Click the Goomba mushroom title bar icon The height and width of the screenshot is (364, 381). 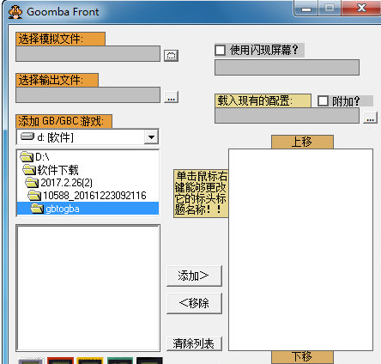tap(15, 12)
